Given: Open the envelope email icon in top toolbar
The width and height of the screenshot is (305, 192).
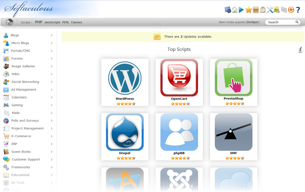Looking at the screenshot, I should click(284, 10).
